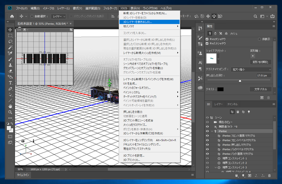Switch to the レイヤー panel tab
The height and width of the screenshot is (184, 282).
point(218,104)
